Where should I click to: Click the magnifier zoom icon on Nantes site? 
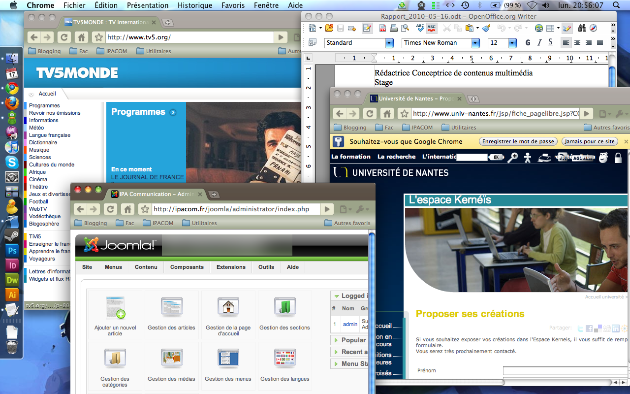click(x=513, y=158)
